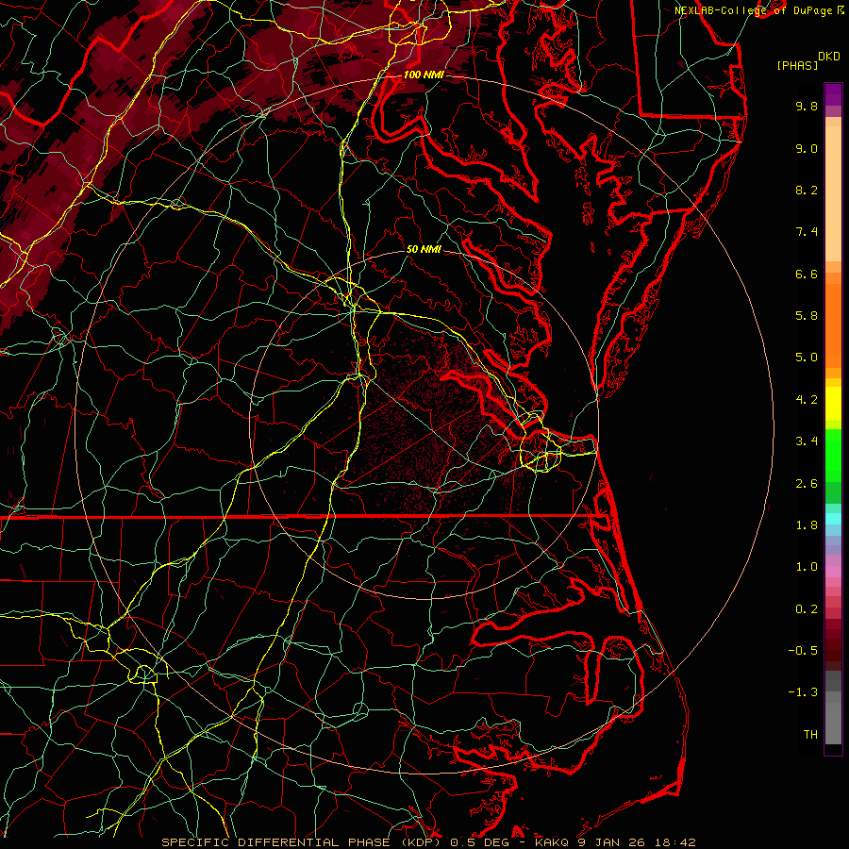Click the 4.2 scale value
This screenshot has height=849, width=849.
click(x=807, y=400)
